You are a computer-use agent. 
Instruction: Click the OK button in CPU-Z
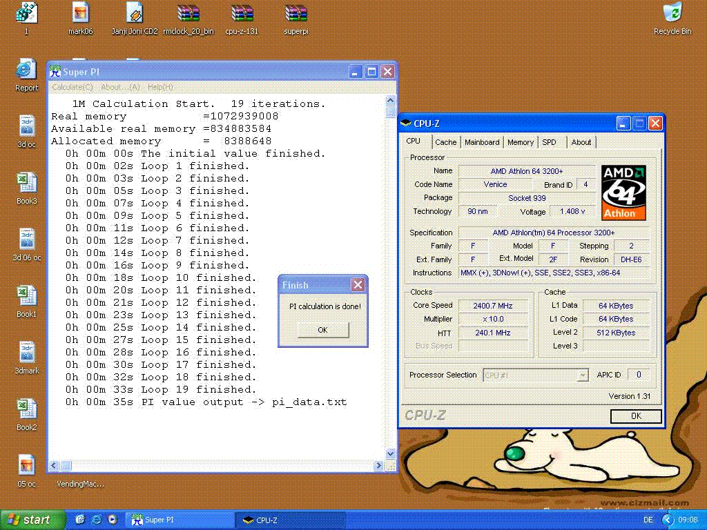pos(636,416)
